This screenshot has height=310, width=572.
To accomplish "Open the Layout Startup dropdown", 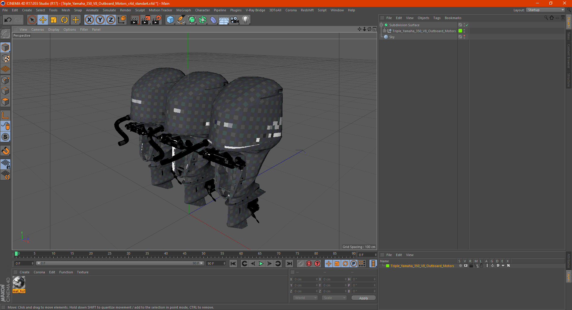I will click(545, 10).
